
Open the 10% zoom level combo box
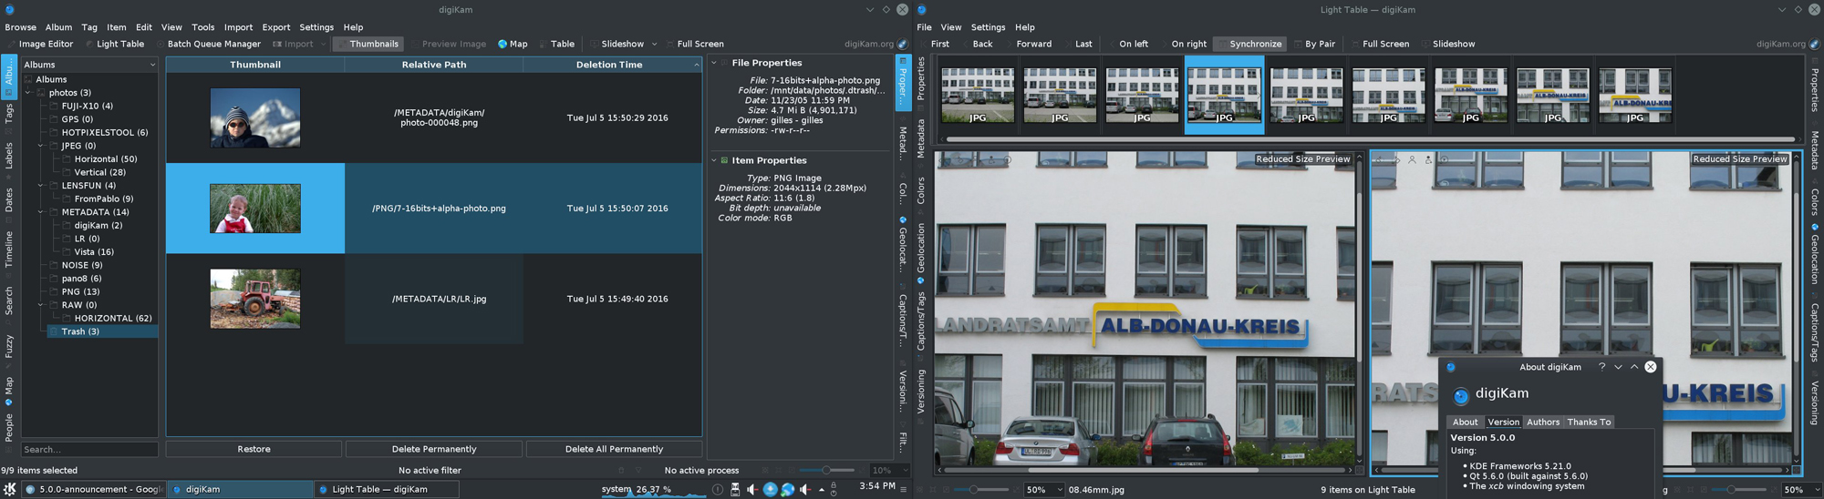point(890,471)
